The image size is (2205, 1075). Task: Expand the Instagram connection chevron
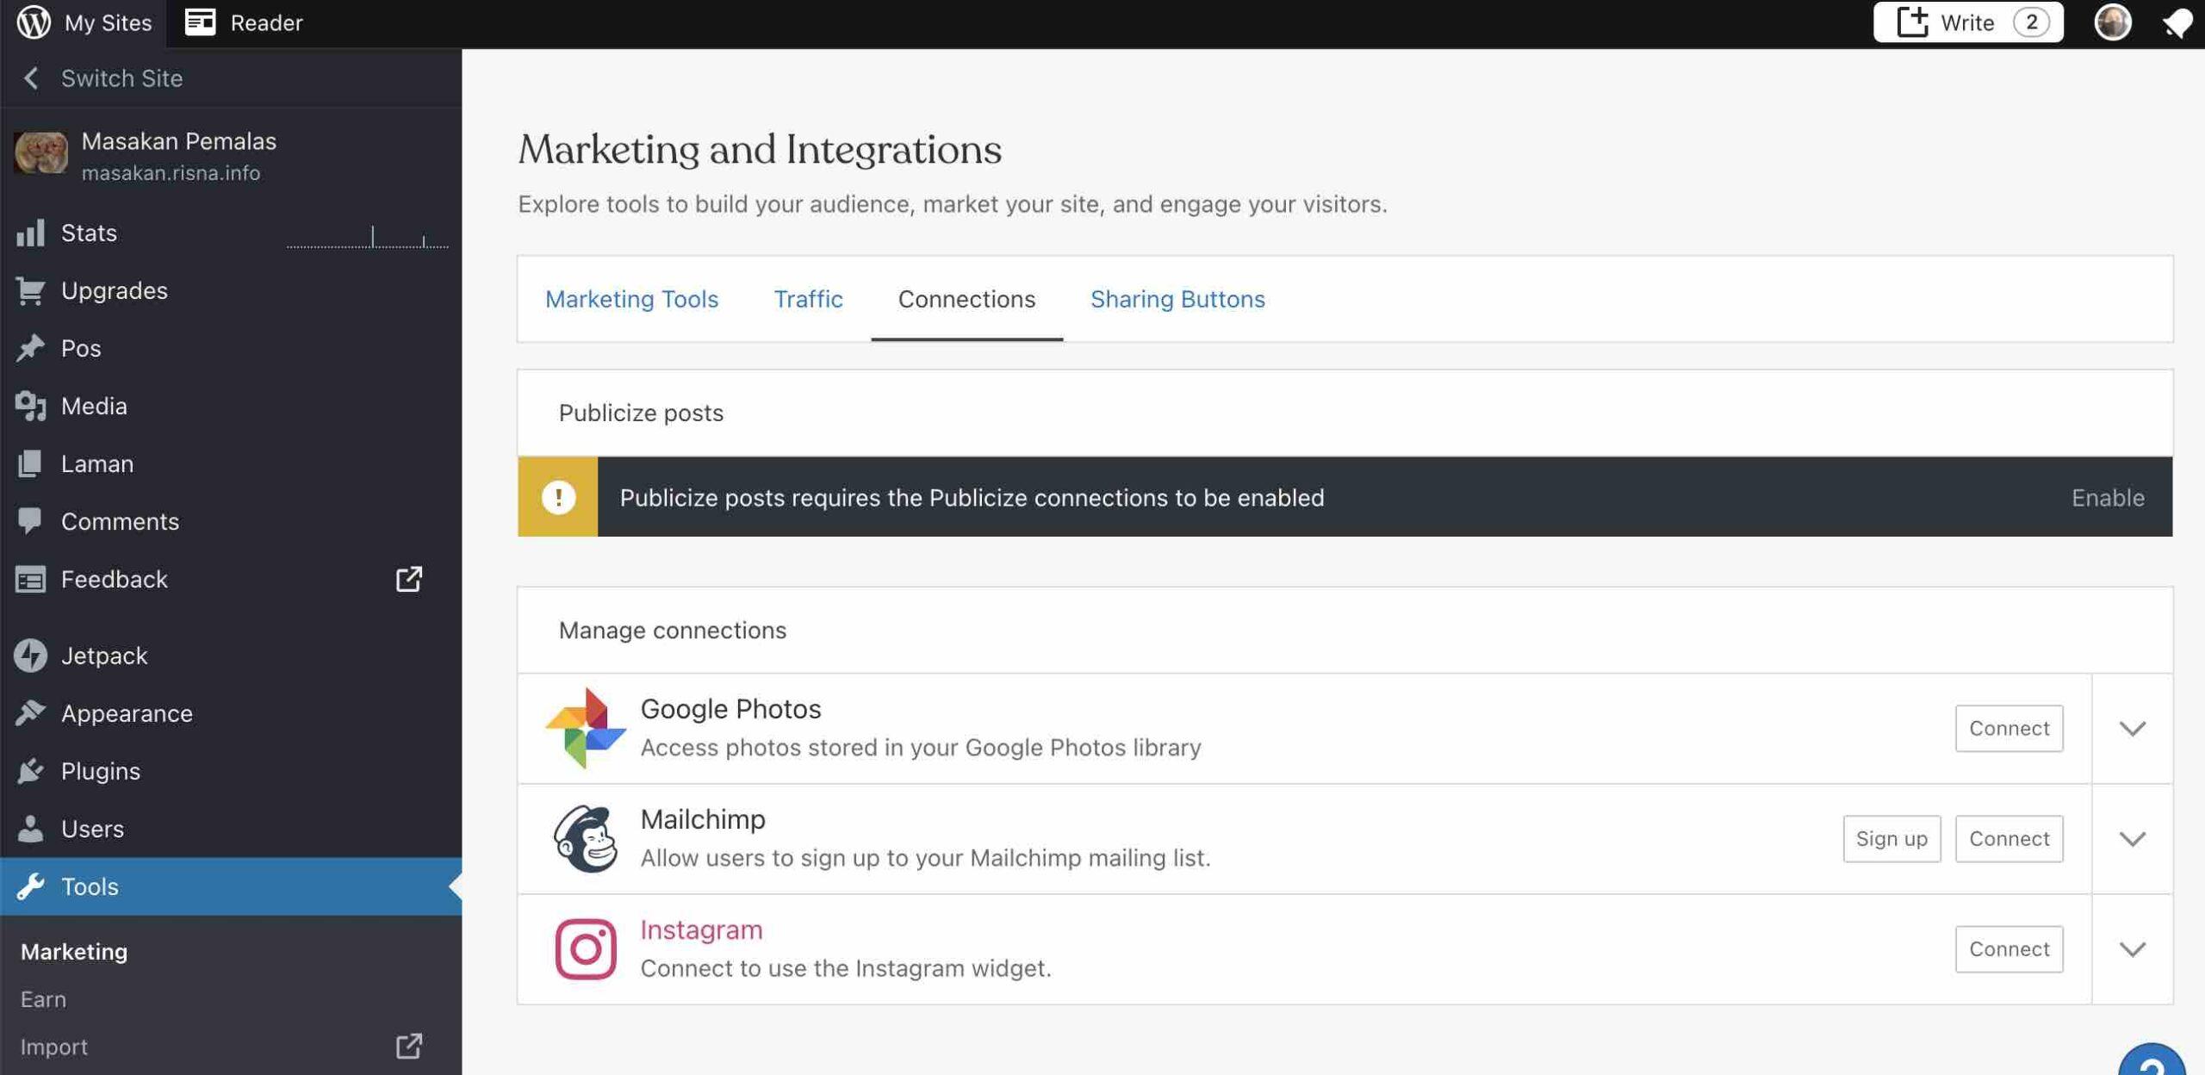2132,949
